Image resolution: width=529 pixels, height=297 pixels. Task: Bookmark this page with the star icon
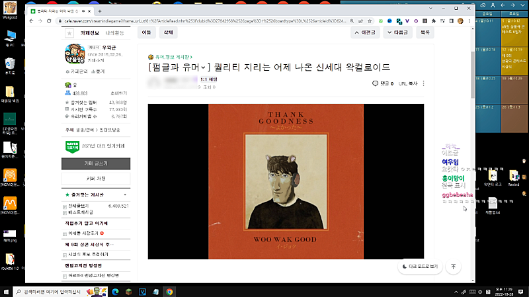click(370, 21)
